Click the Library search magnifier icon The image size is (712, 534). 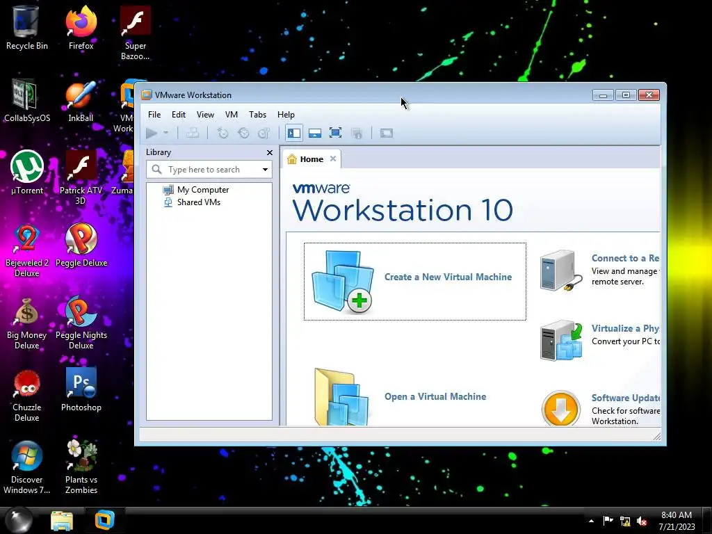157,170
